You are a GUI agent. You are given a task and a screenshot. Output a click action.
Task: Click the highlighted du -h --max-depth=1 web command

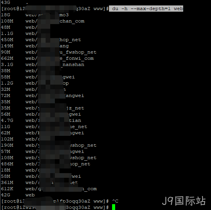146,9
